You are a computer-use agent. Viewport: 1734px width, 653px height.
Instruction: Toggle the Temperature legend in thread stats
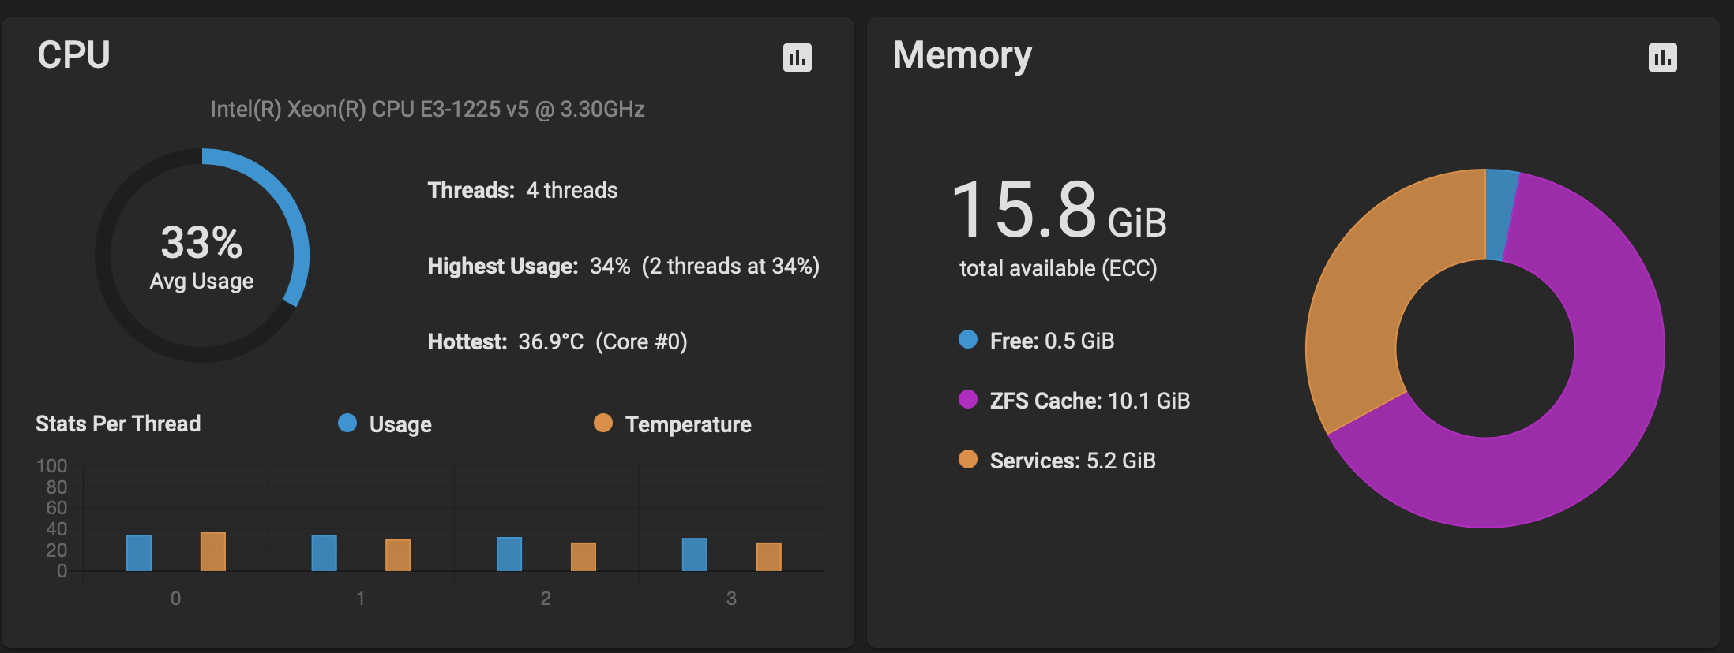pyautogui.click(x=672, y=424)
